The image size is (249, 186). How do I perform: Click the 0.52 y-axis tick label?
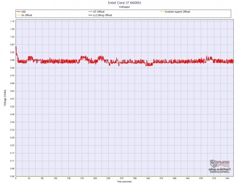pyautogui.click(x=12, y=107)
